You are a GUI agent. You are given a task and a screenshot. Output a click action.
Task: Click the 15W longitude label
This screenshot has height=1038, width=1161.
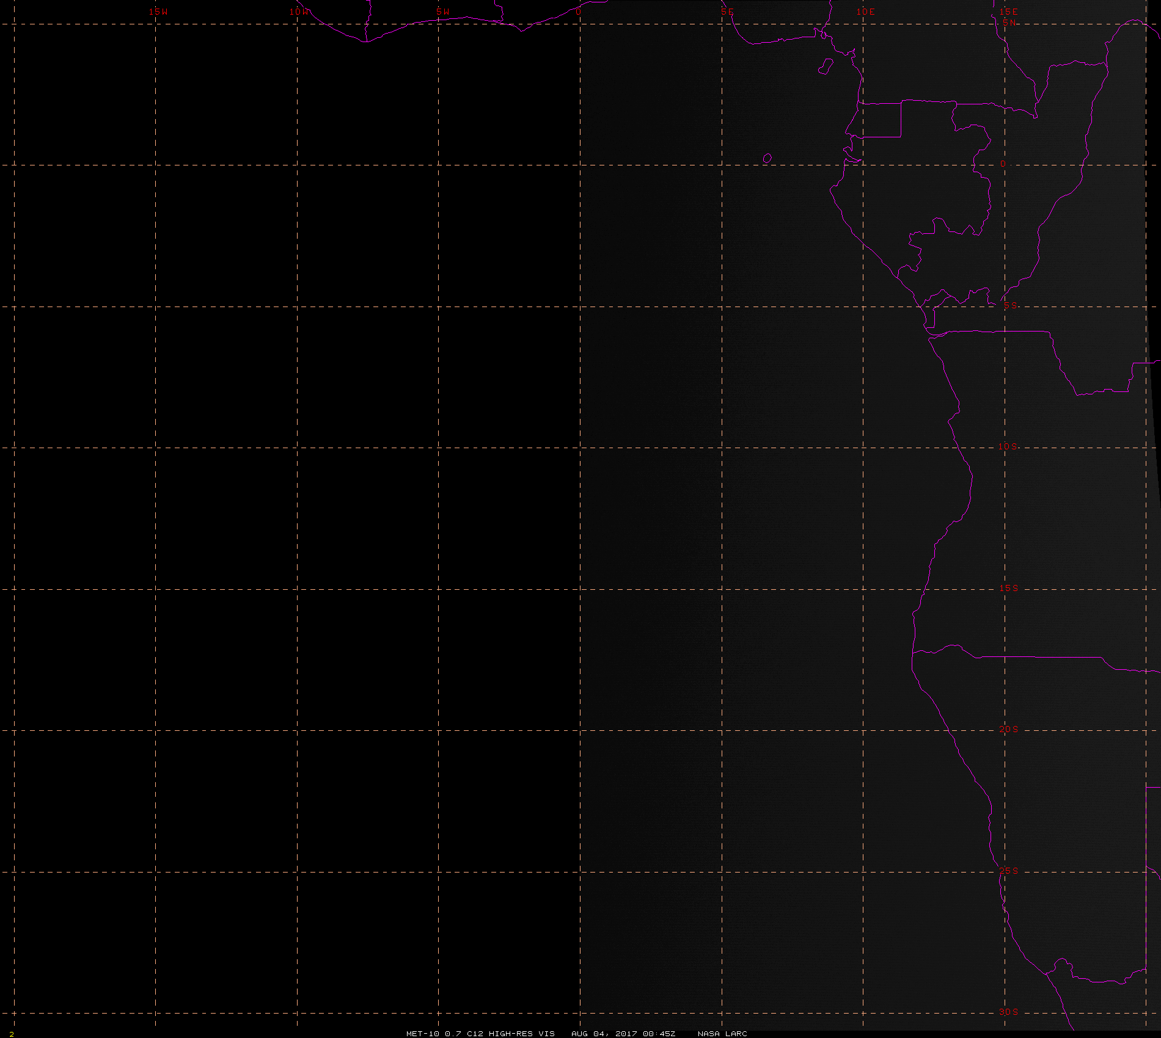point(158,12)
